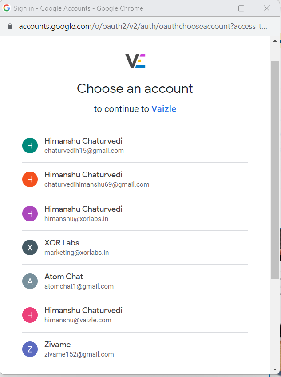Viewport: 281px width, 377px height.
Task: Pick the marketing@xorlabs.in account
Action: (135, 248)
